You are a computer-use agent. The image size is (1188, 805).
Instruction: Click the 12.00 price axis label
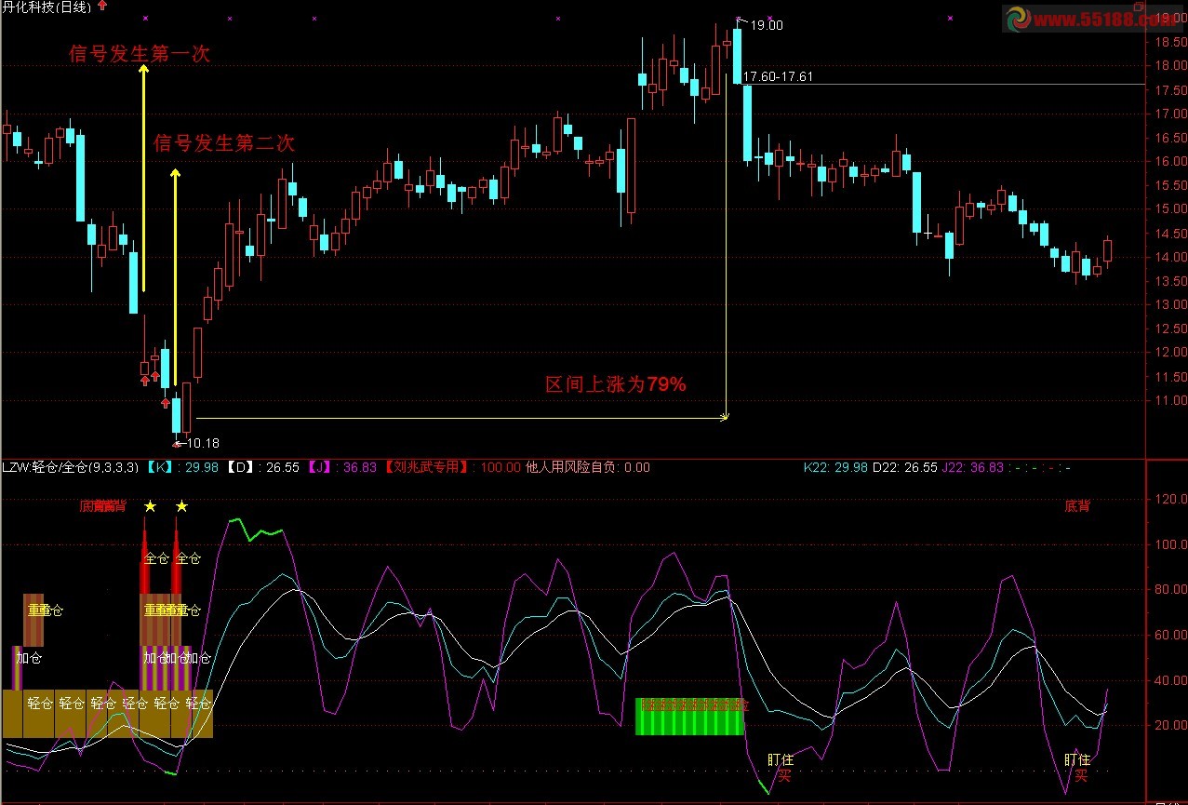pyautogui.click(x=1169, y=353)
